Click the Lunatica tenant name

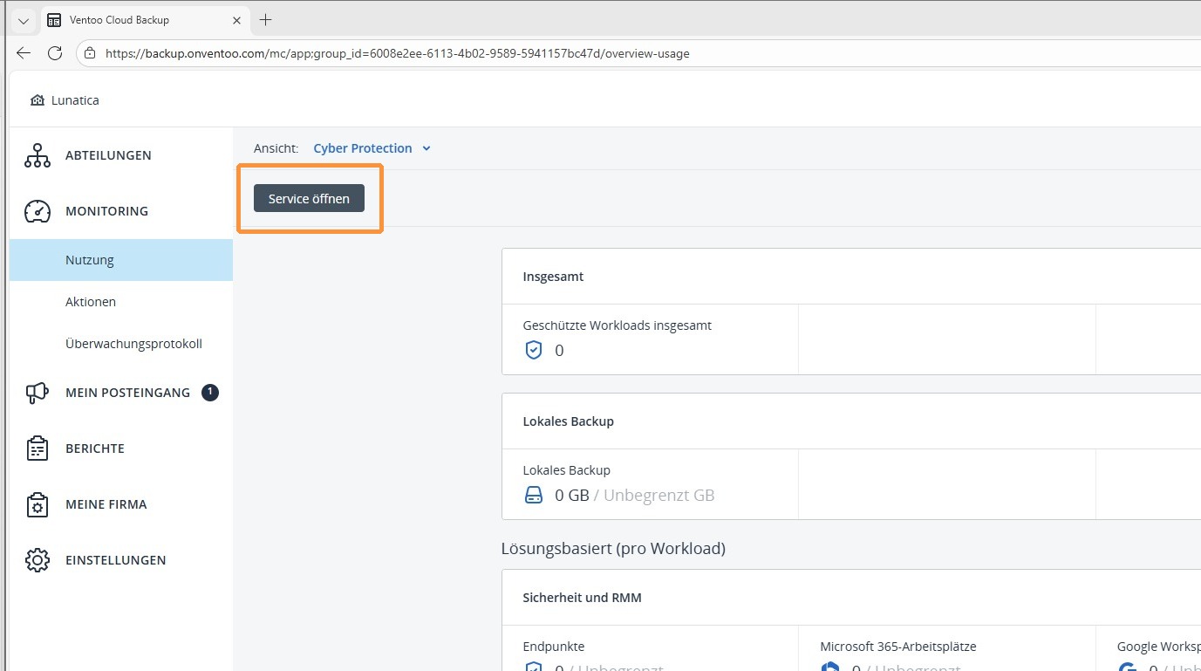click(75, 100)
